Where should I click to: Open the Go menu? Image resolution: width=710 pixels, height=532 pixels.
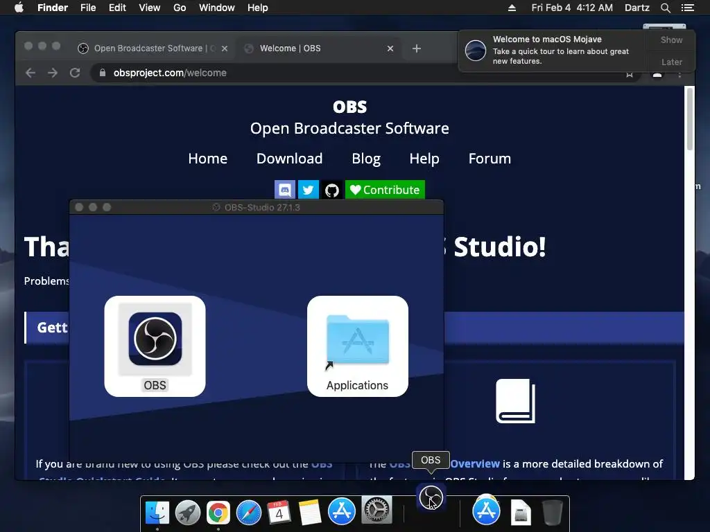coord(180,8)
